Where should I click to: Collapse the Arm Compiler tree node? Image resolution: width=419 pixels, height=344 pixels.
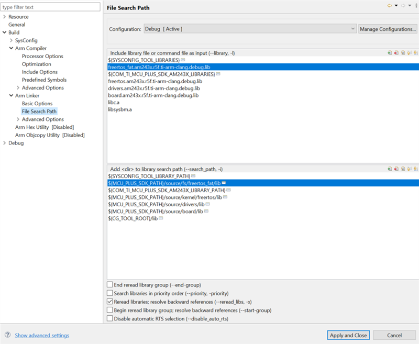tap(11, 48)
